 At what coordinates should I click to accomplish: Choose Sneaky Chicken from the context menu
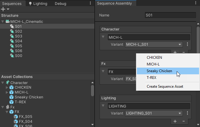(159, 71)
